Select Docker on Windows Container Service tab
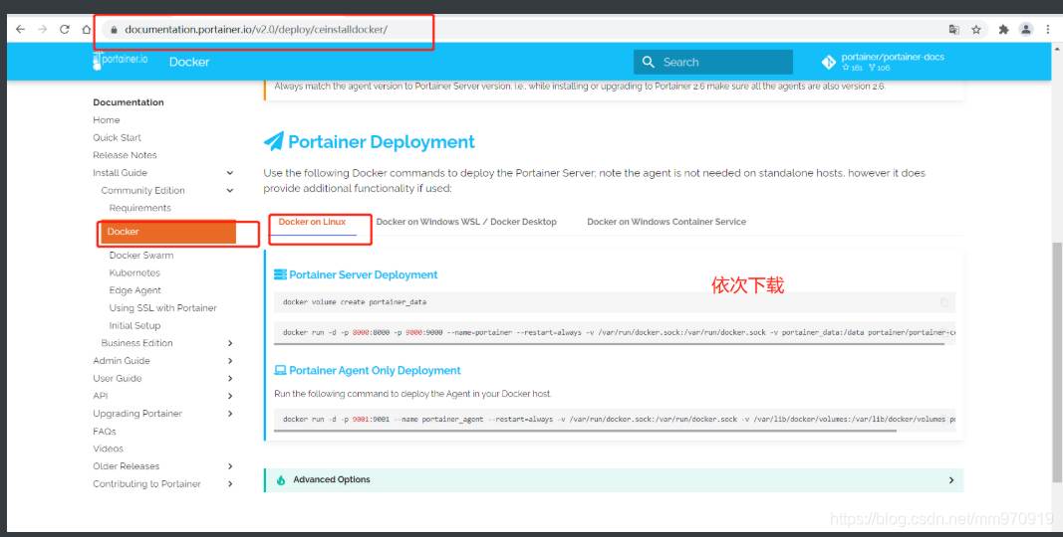Image resolution: width=1063 pixels, height=537 pixels. click(x=666, y=222)
